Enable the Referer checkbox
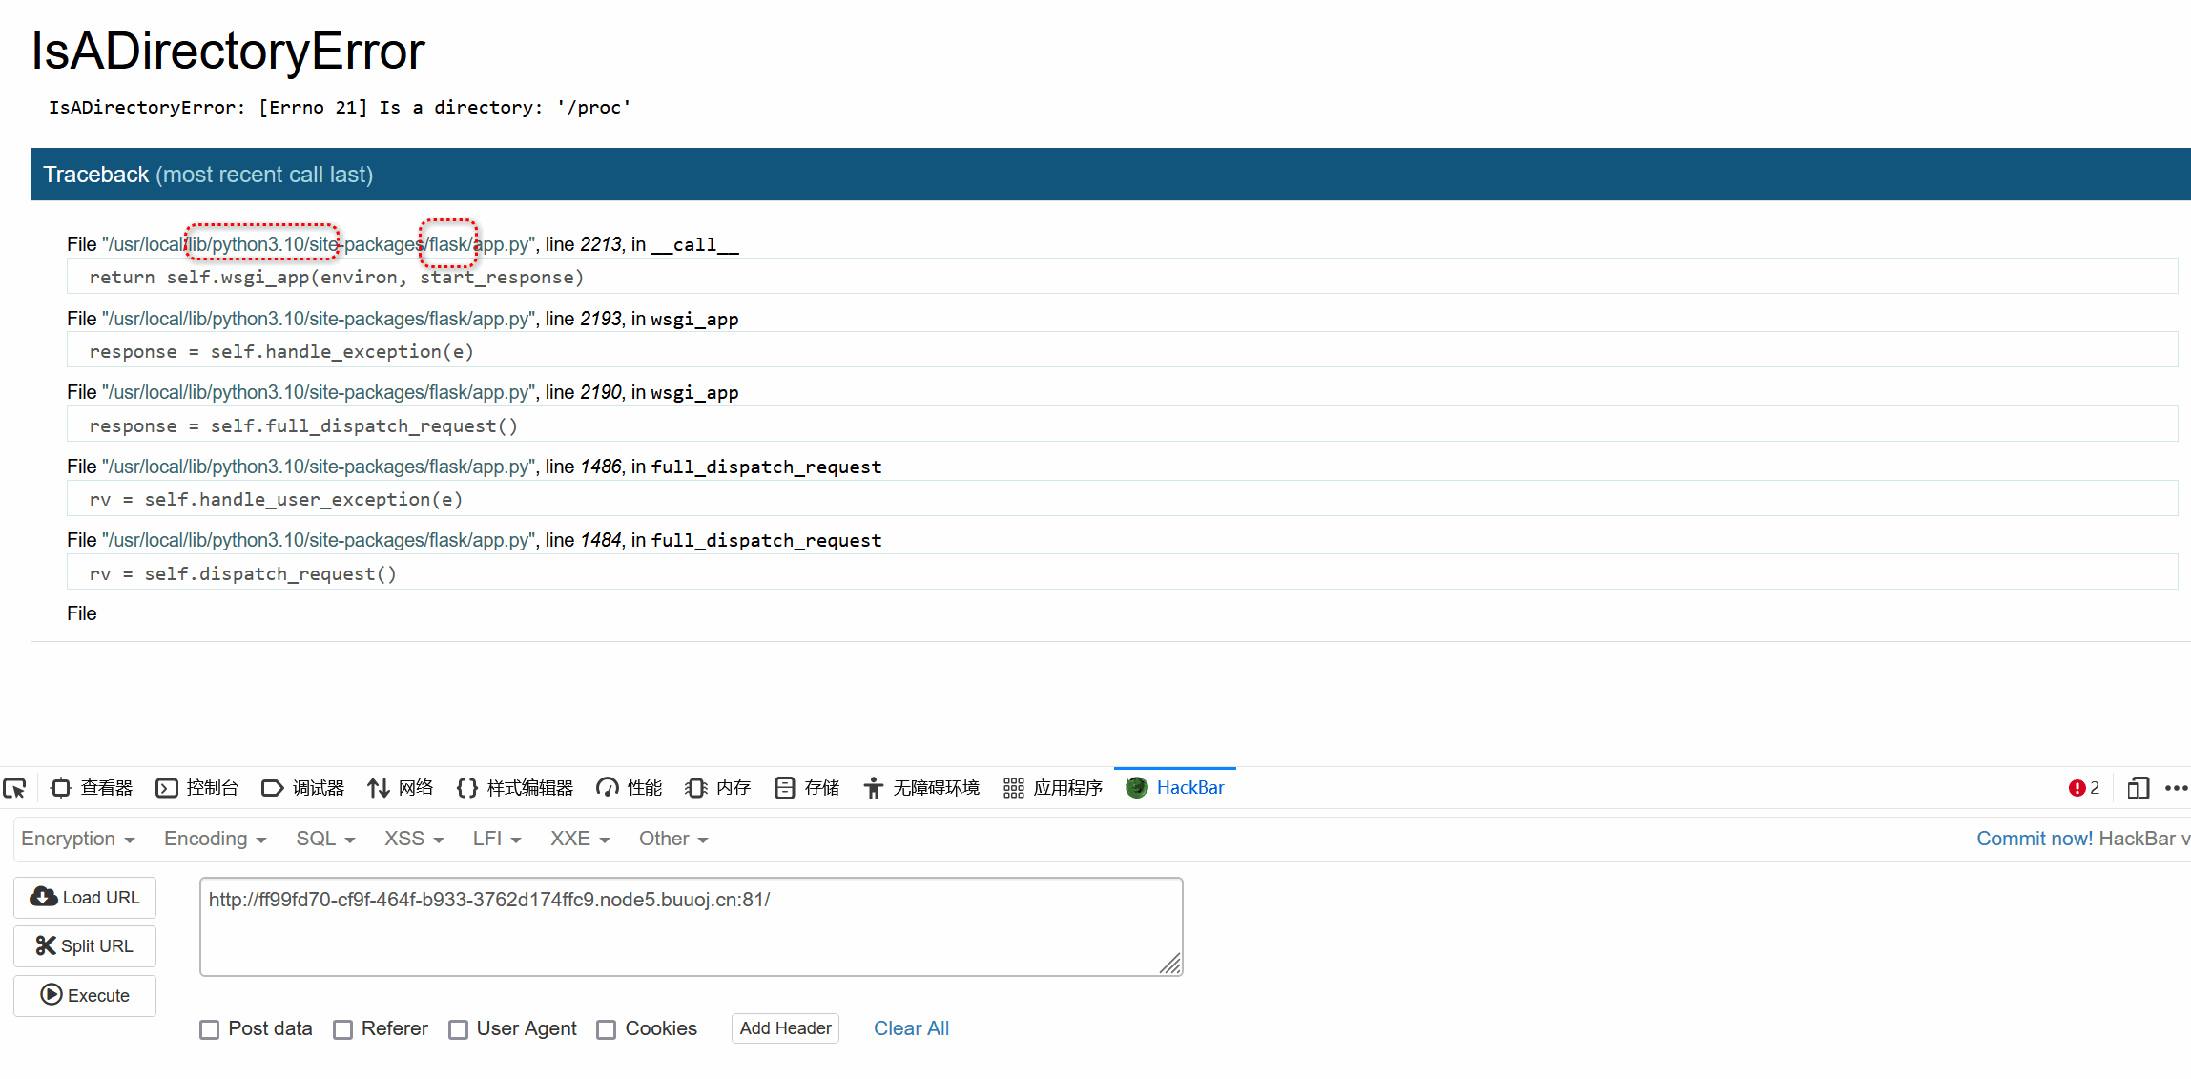This screenshot has width=2191, height=1079. click(343, 1029)
